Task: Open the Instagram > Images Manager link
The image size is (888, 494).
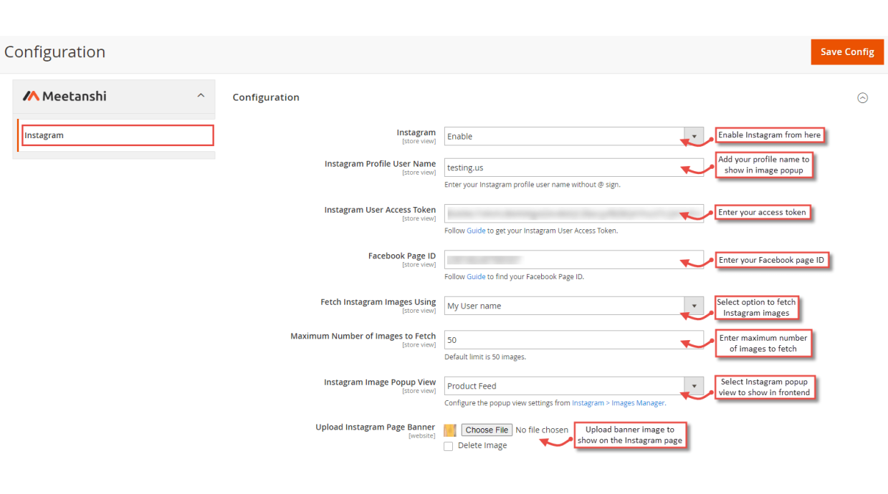Action: (x=618, y=403)
